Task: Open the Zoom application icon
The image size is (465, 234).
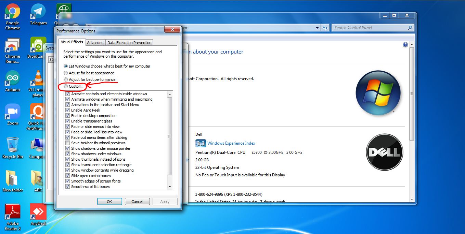Action: click(x=12, y=110)
